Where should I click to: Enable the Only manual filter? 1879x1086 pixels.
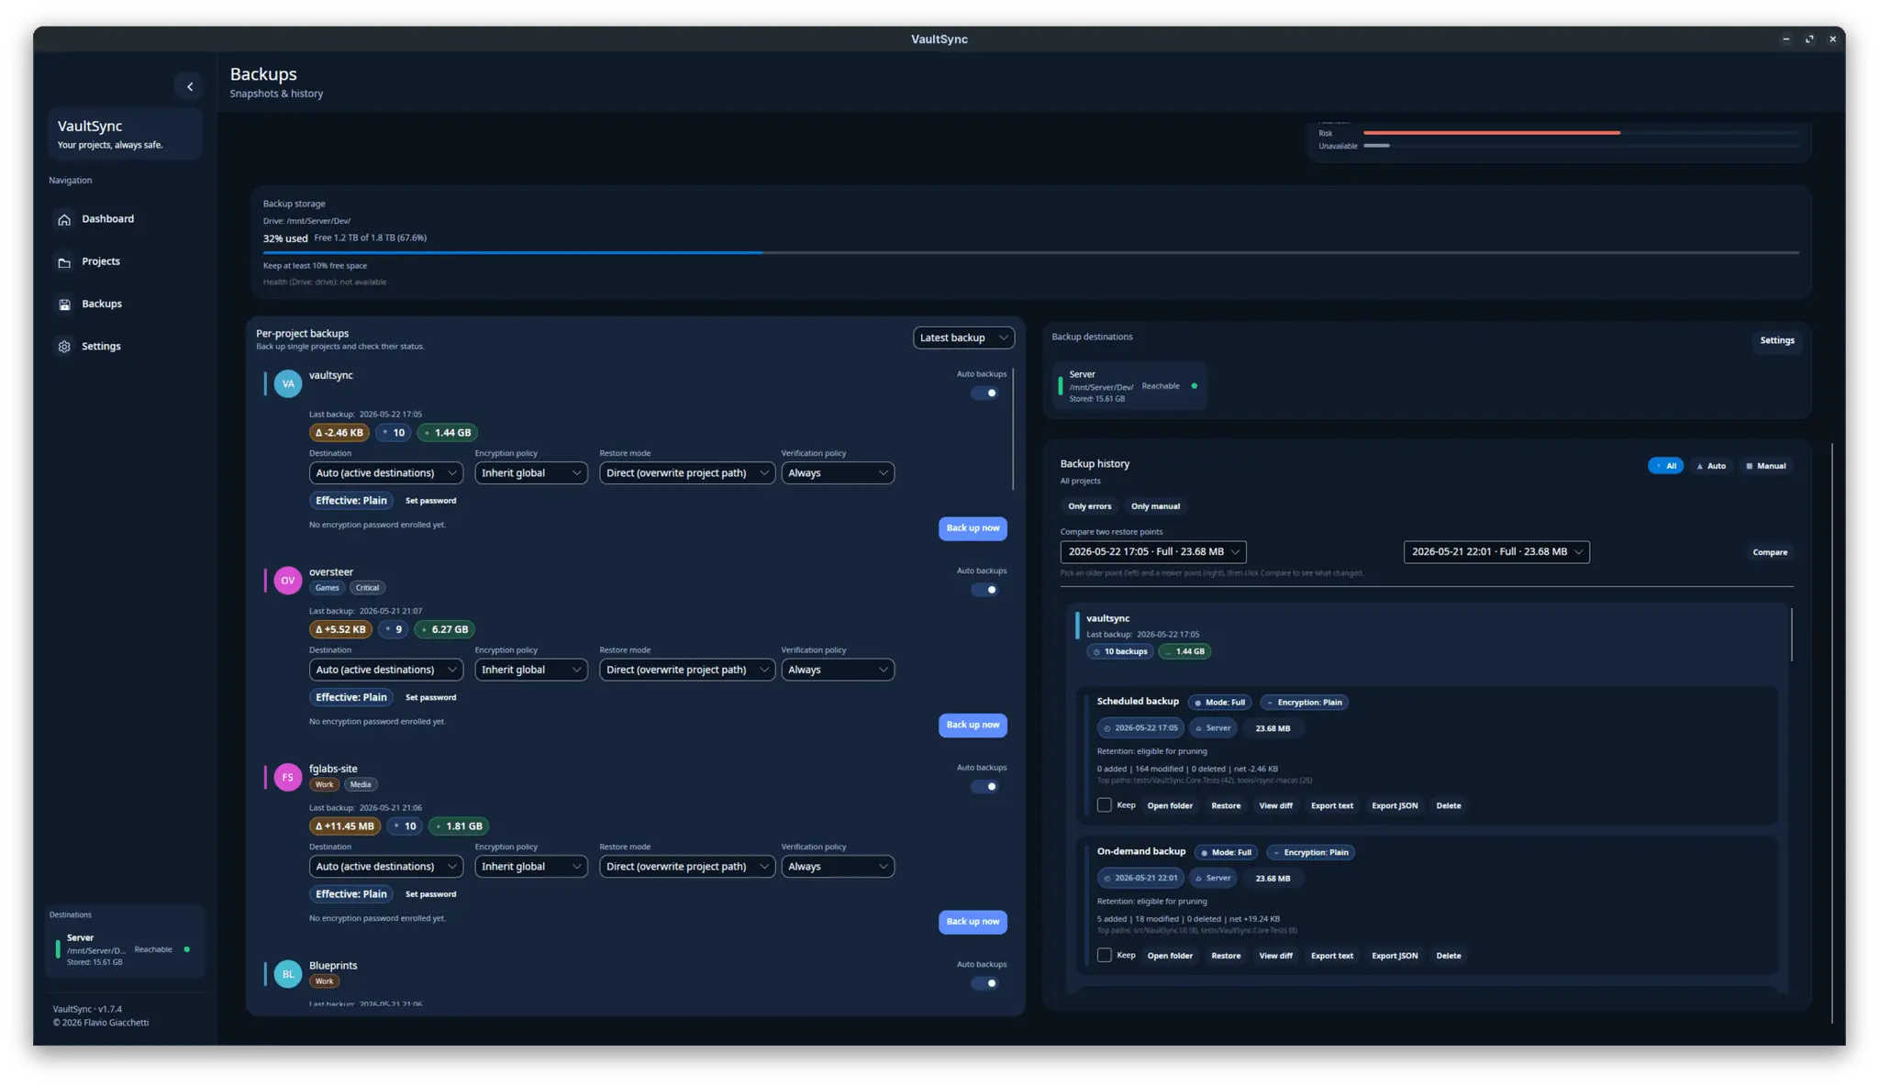[1155, 506]
